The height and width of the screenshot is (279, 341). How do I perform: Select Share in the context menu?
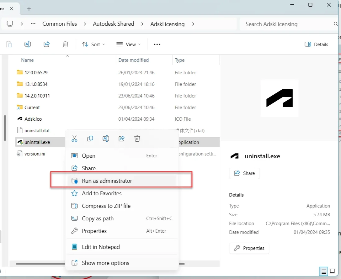tap(122, 168)
